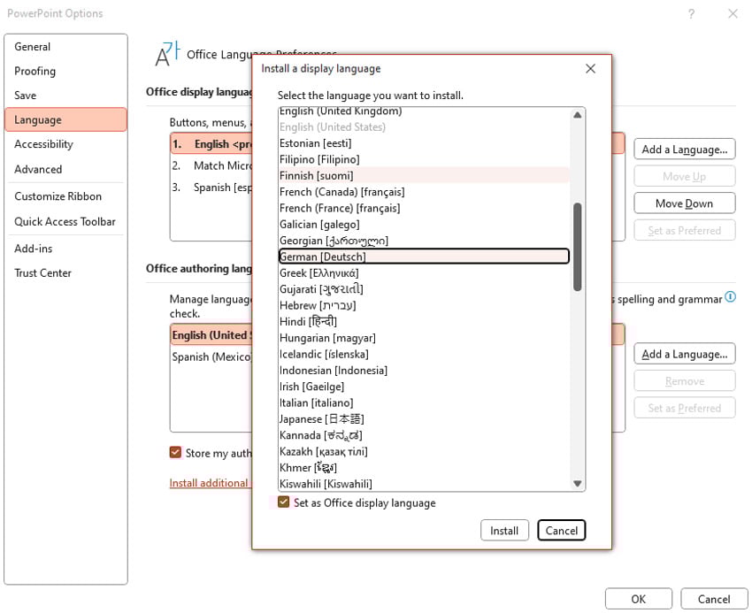Close the Install a display language dialog
Image resolution: width=752 pixels, height=613 pixels.
(x=590, y=68)
